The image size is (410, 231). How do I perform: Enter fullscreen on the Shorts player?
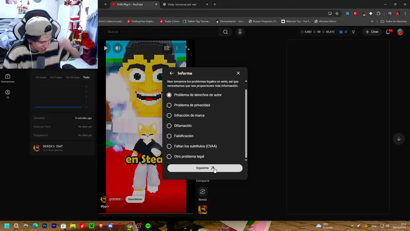(x=187, y=48)
